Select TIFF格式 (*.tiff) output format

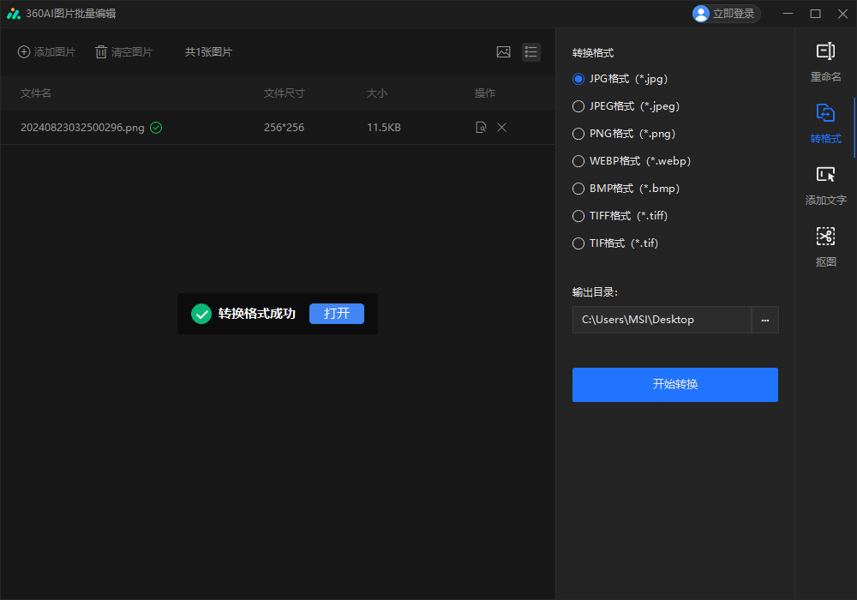click(x=578, y=215)
